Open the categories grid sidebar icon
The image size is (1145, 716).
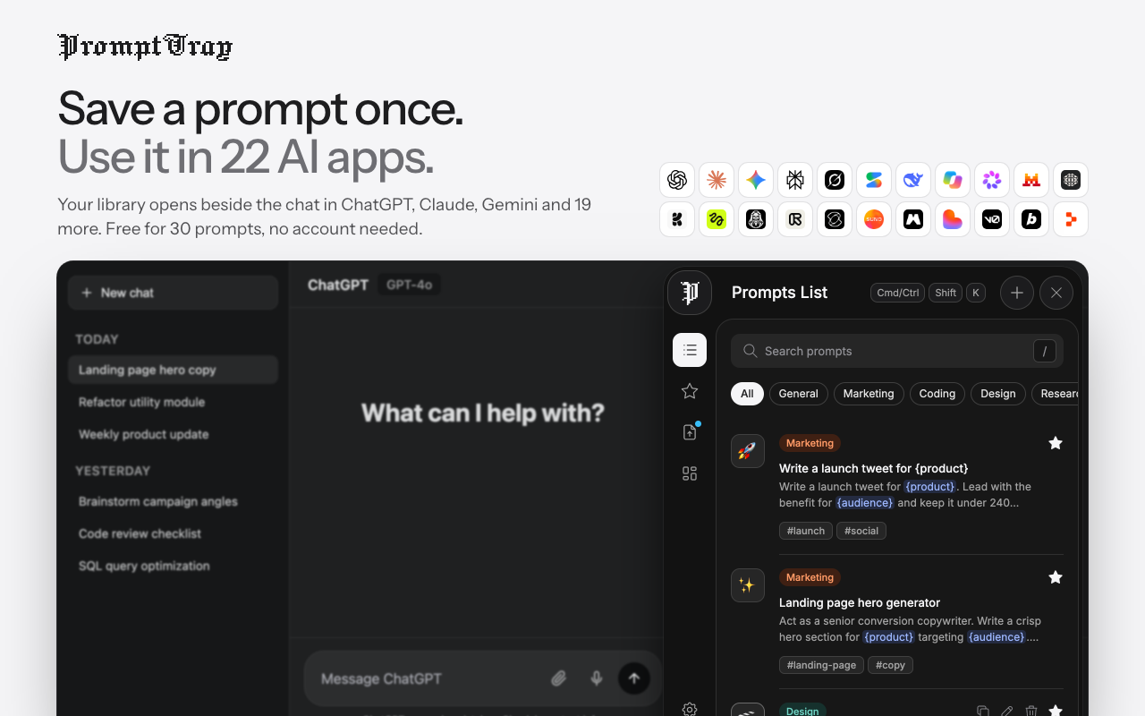click(690, 473)
